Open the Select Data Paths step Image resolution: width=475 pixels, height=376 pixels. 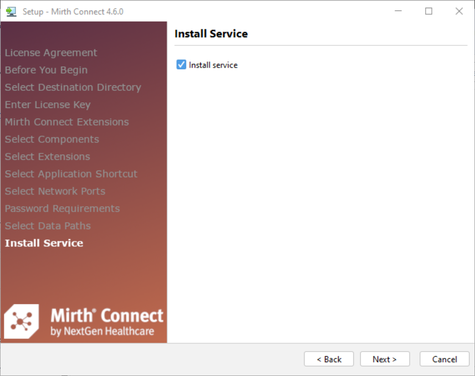(x=48, y=226)
